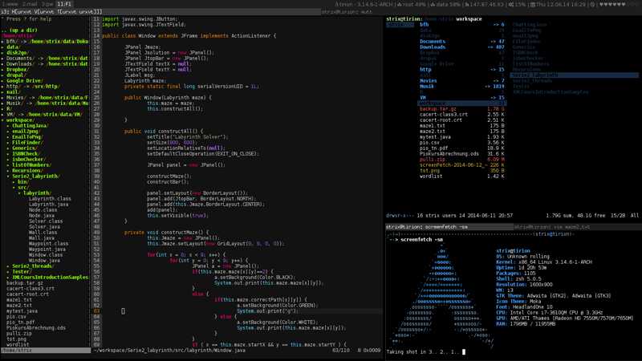Viewport: 642px width, 361px height.
Task: Open Google Drive/ folder in NERDTree
Action: tap(22, 81)
